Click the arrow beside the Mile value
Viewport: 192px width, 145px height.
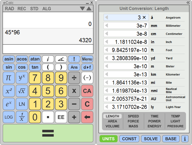106,82
